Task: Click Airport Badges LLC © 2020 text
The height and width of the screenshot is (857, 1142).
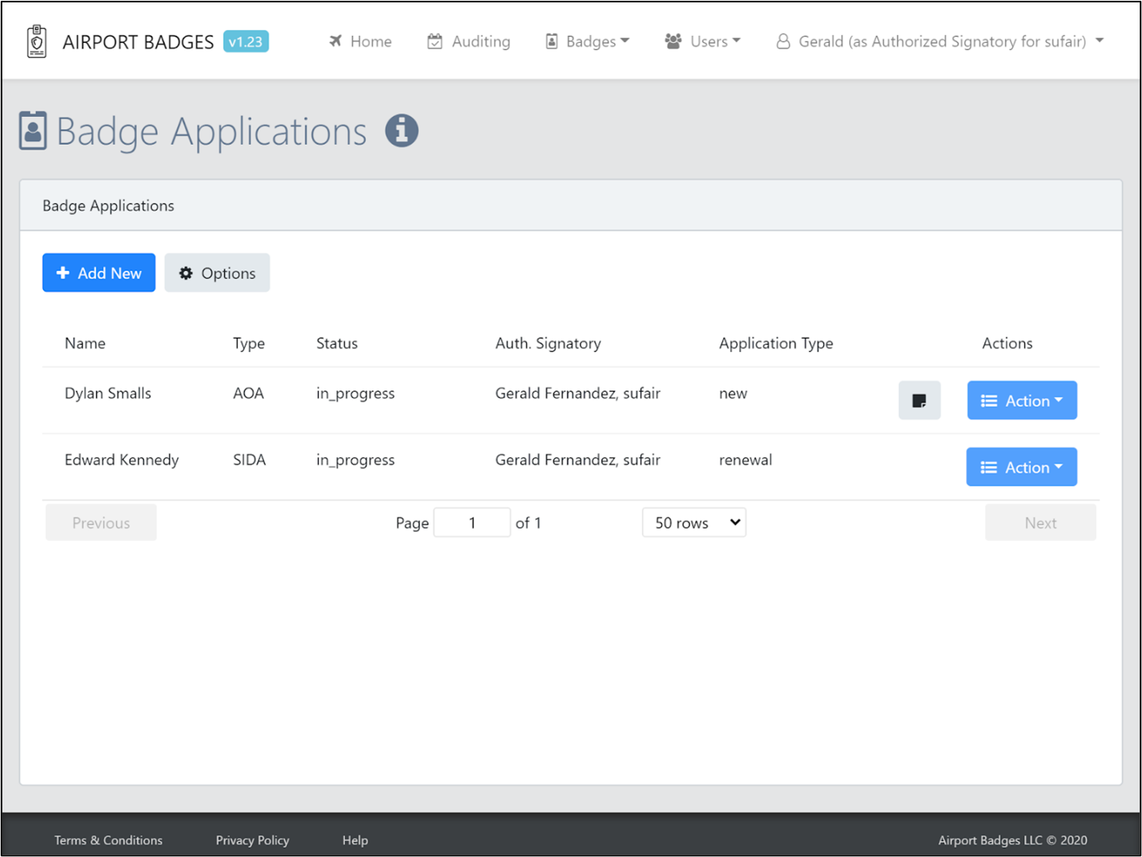Action: (x=1012, y=840)
